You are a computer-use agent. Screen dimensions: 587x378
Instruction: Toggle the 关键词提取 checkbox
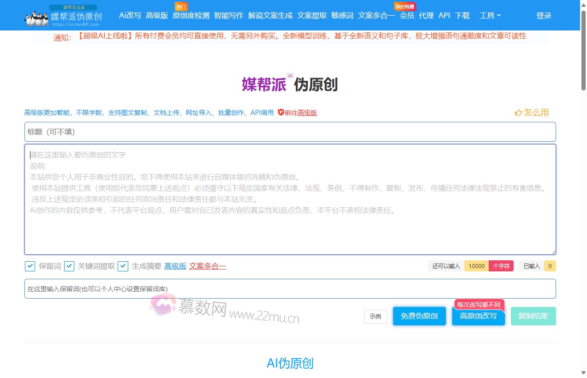coord(69,266)
